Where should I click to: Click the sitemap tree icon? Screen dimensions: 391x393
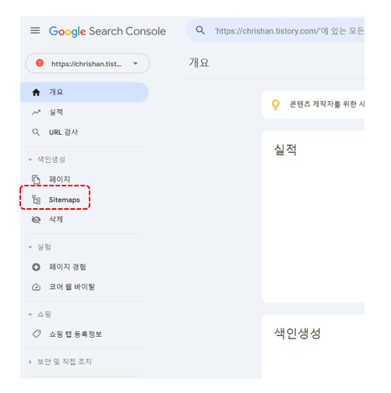coord(36,200)
